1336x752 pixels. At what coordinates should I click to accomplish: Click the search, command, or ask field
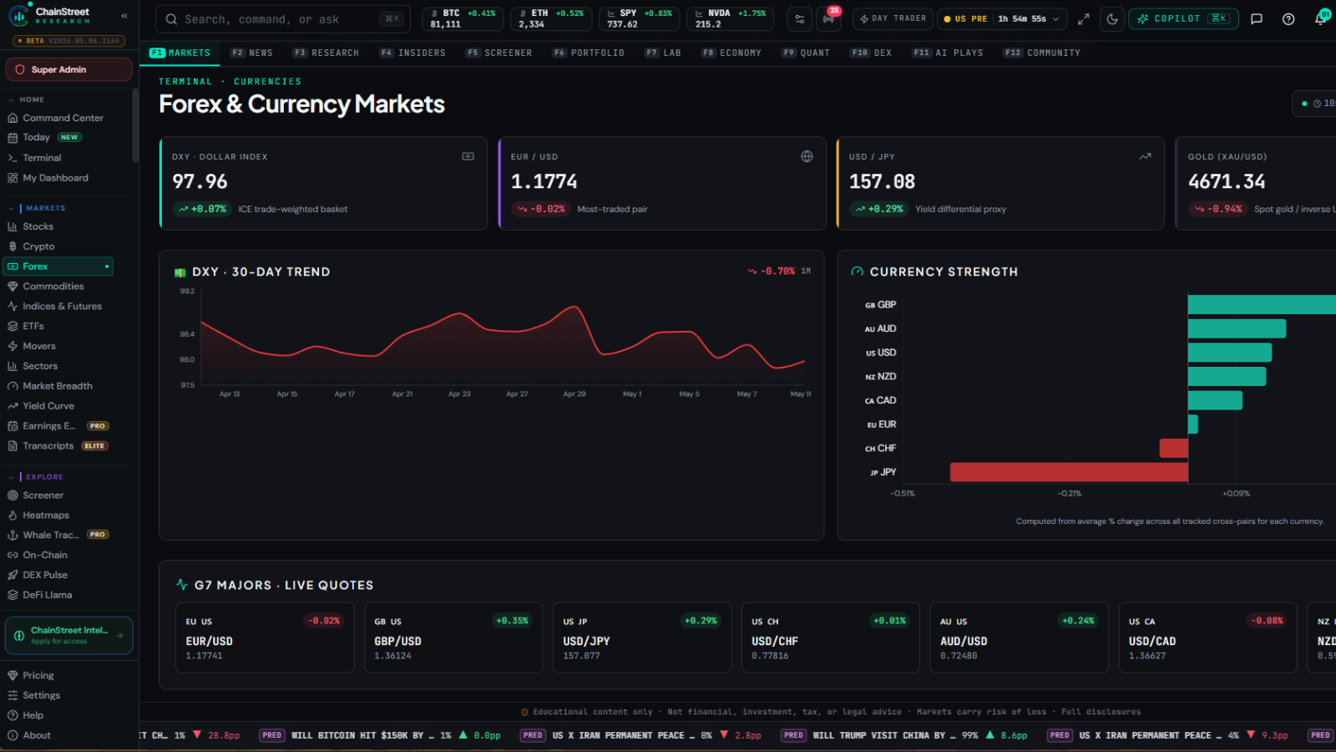[283, 18]
